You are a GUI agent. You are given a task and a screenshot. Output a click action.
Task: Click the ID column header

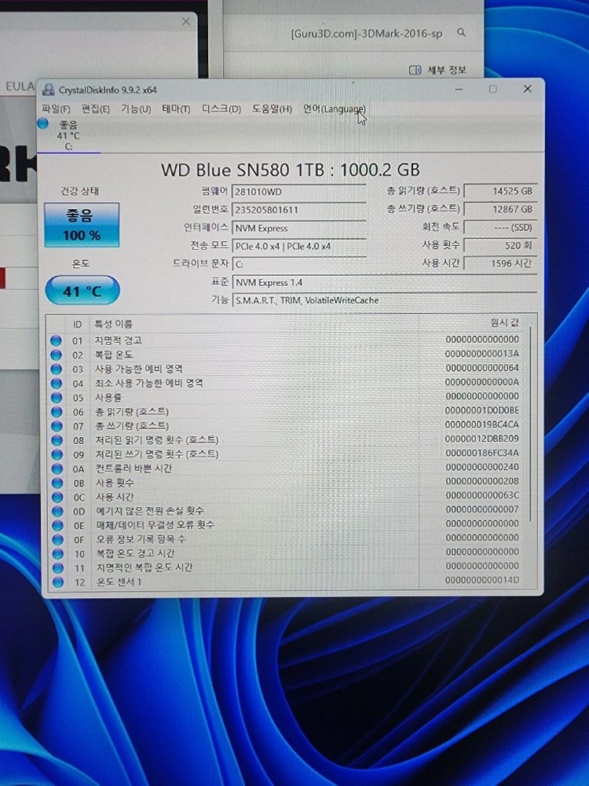click(x=77, y=325)
